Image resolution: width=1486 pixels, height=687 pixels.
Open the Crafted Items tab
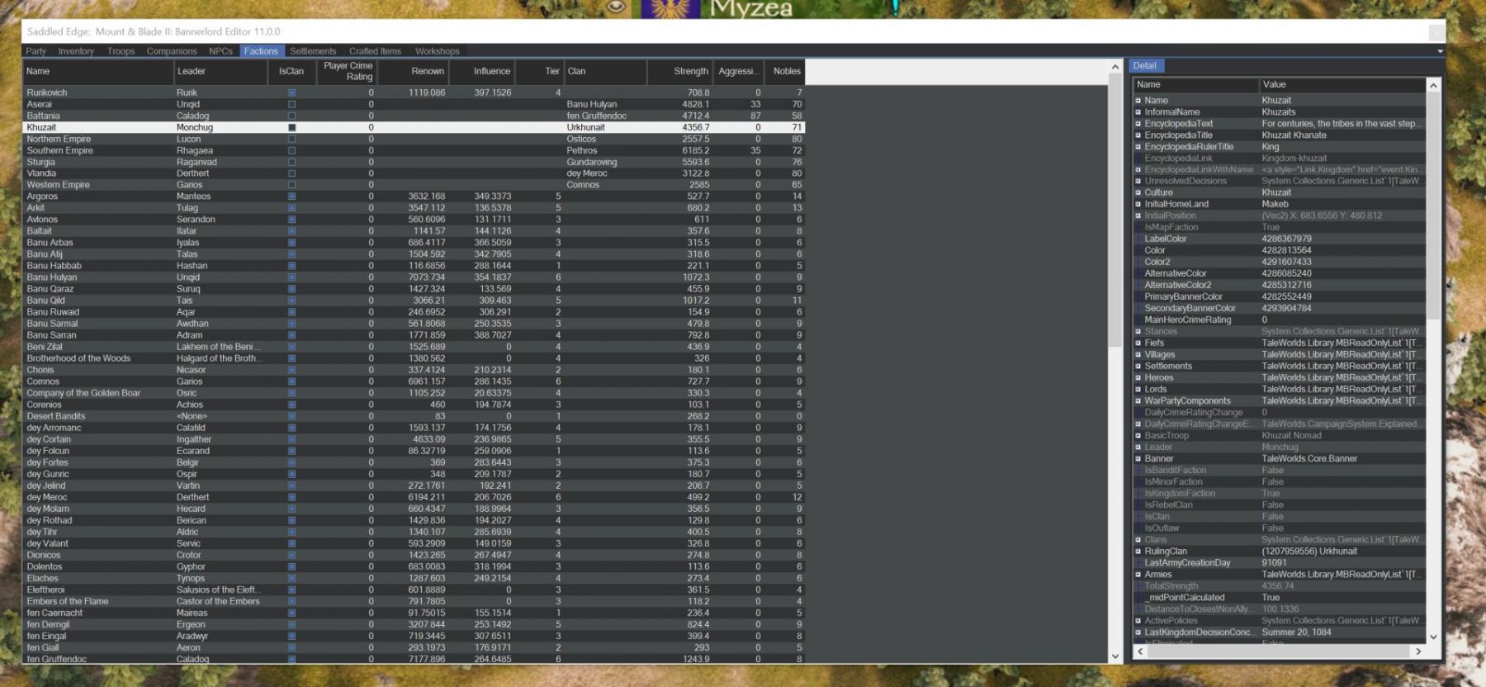coord(375,51)
